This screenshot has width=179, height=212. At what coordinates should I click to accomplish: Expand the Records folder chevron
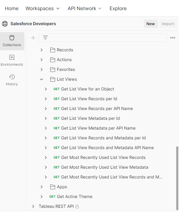[x=42, y=50]
